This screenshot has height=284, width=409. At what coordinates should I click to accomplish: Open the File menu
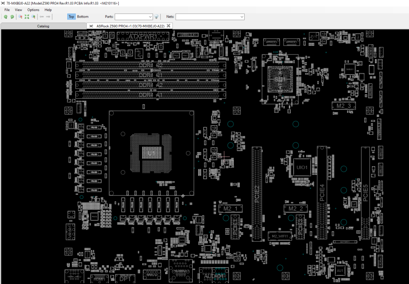[7, 10]
